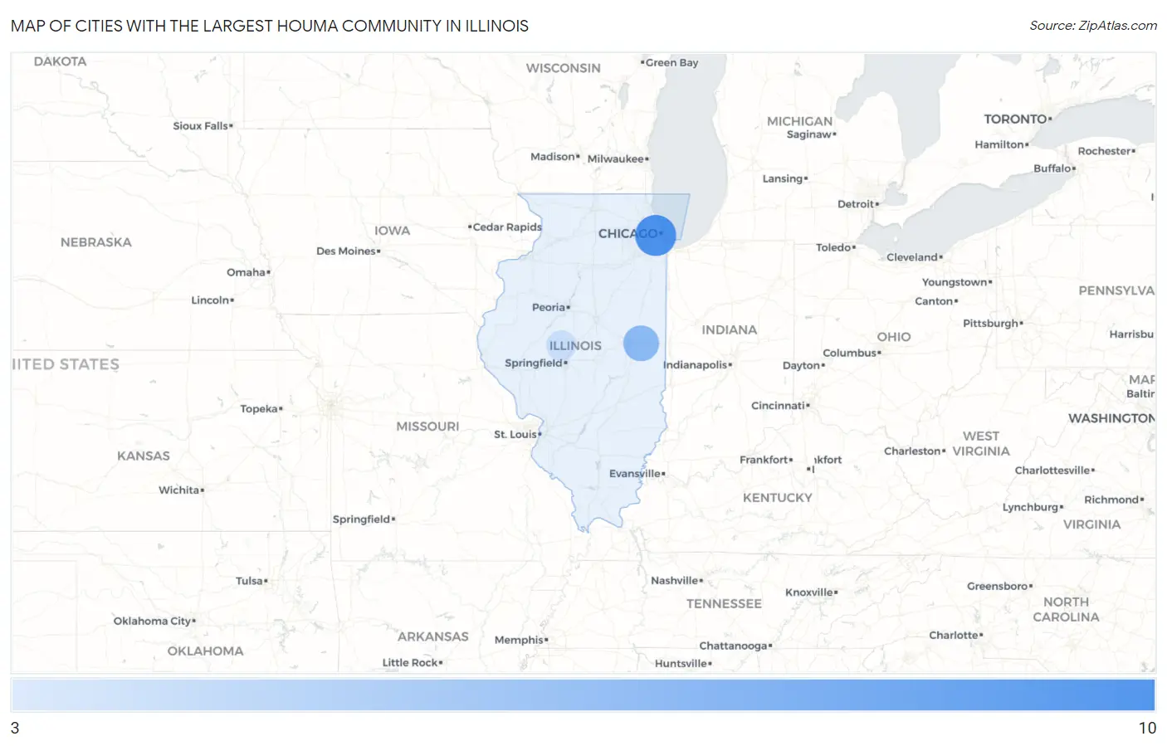Click the Tulsa city label

(251, 580)
